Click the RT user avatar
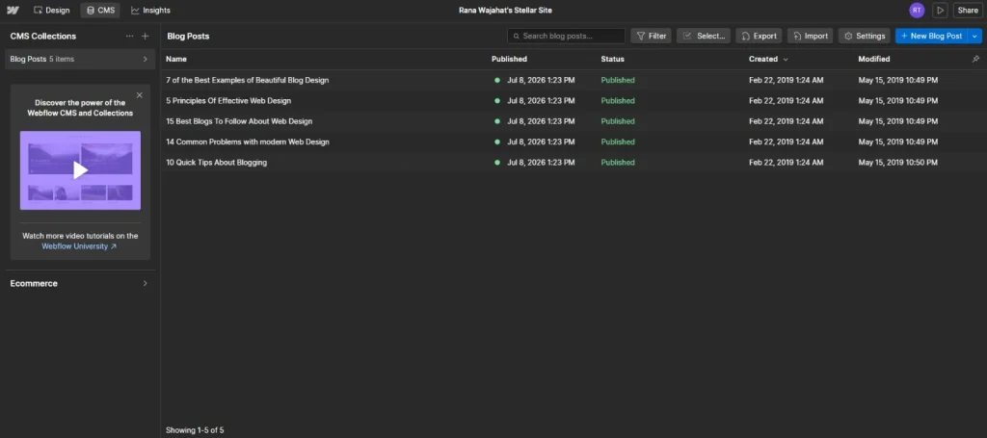Viewport: 987px width, 438px height. point(917,10)
